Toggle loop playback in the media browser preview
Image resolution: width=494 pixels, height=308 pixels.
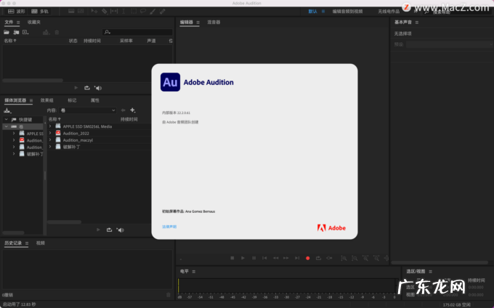click(109, 230)
